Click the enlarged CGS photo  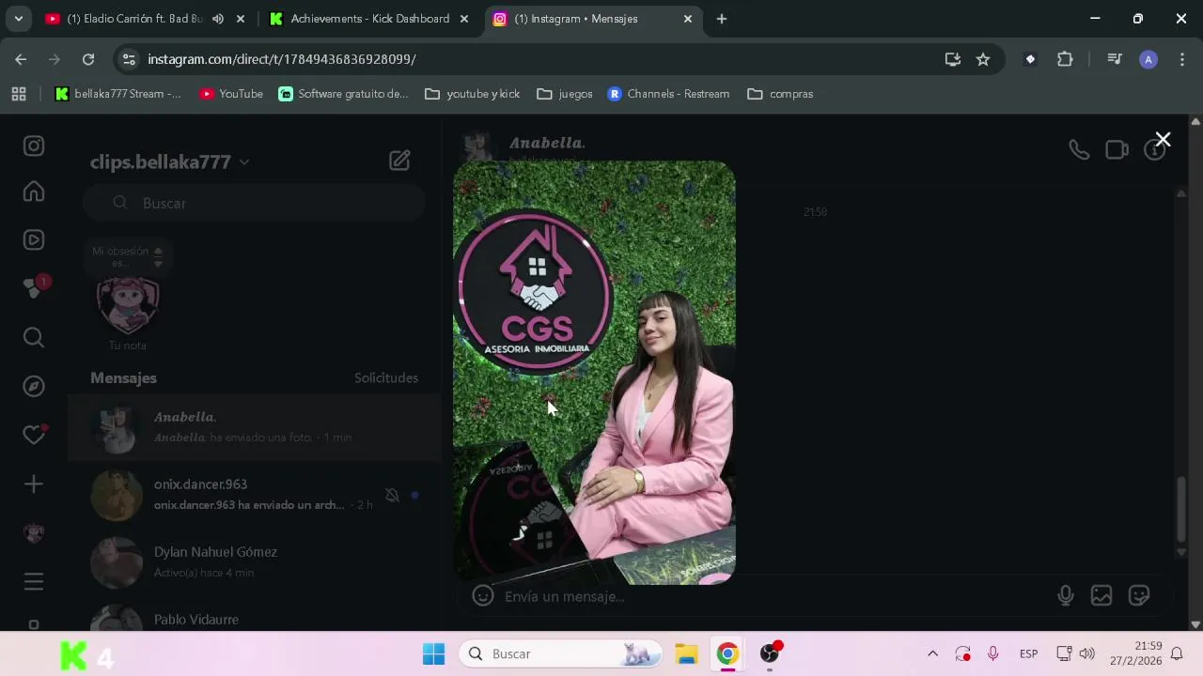pos(594,373)
